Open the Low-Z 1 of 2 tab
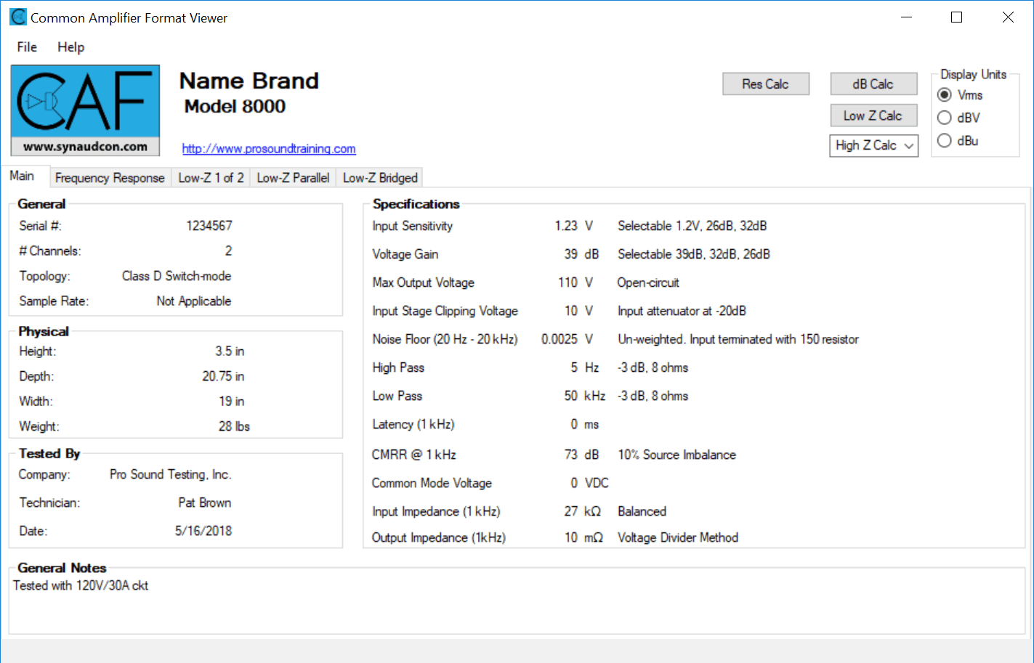 coord(211,178)
